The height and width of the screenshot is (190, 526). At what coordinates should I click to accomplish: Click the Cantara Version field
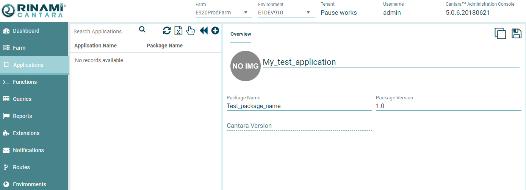pos(299,126)
